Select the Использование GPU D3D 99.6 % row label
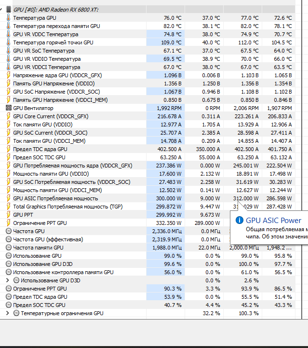 tap(43, 264)
